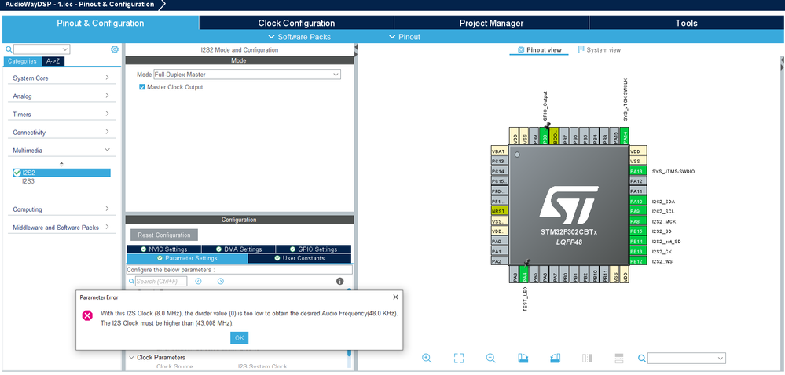785x375 pixels.
Task: Select the Parameter Settings tab
Action: (187, 259)
